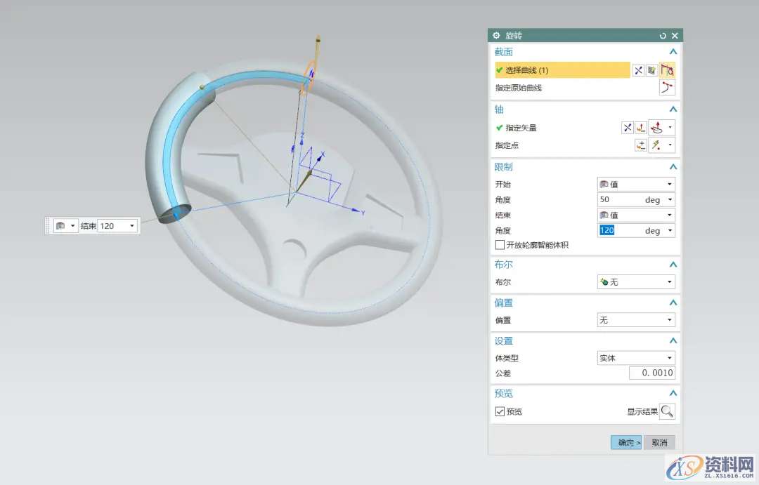The height and width of the screenshot is (485, 759).
Task: Uncheck the 预览 checkbox
Action: click(500, 412)
